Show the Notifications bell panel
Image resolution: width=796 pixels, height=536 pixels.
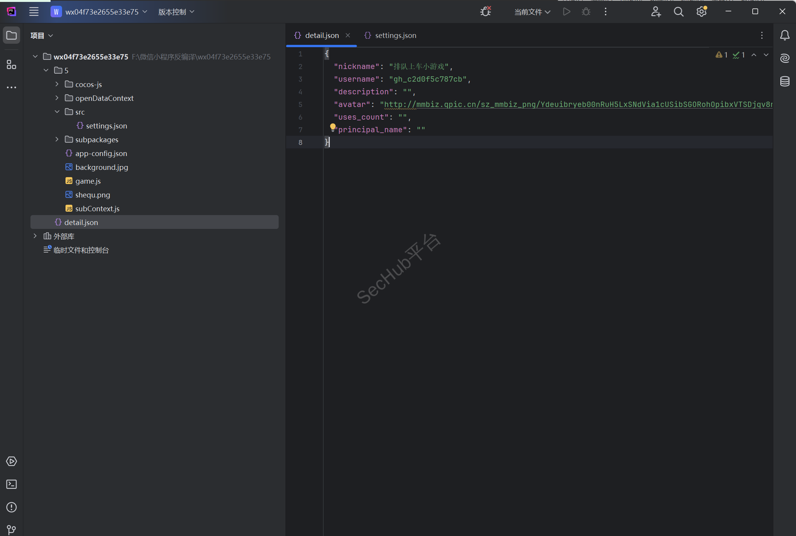(x=785, y=35)
